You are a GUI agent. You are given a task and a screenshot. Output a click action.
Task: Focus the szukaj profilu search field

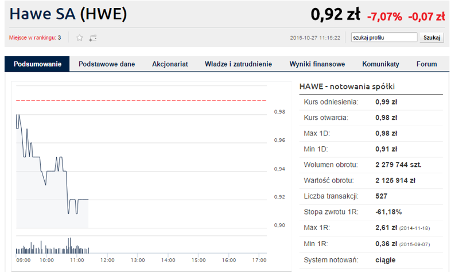pyautogui.click(x=384, y=37)
